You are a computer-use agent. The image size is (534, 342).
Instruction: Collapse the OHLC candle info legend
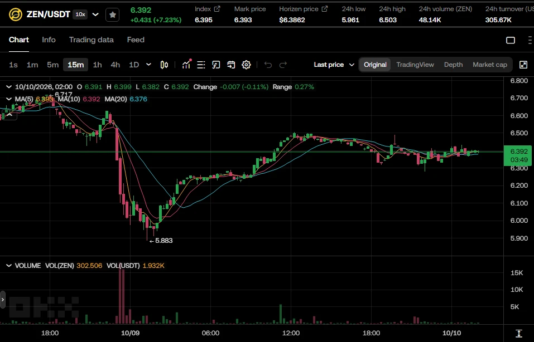[9, 87]
